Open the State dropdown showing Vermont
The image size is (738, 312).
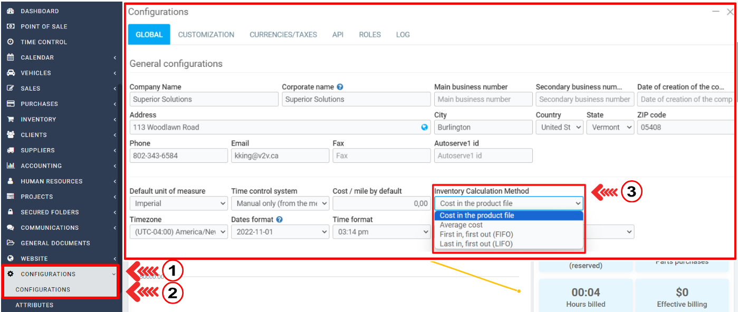pyautogui.click(x=610, y=127)
